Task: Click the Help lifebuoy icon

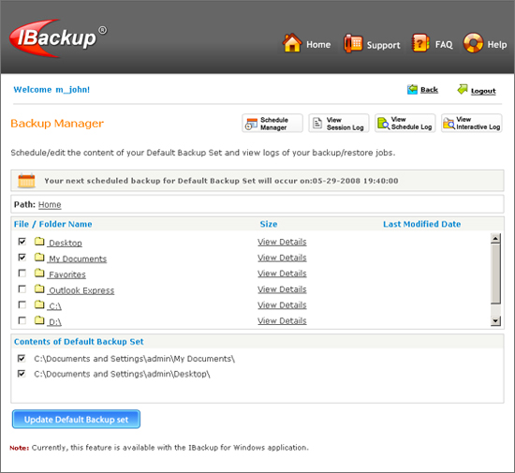Action: pyautogui.click(x=473, y=43)
